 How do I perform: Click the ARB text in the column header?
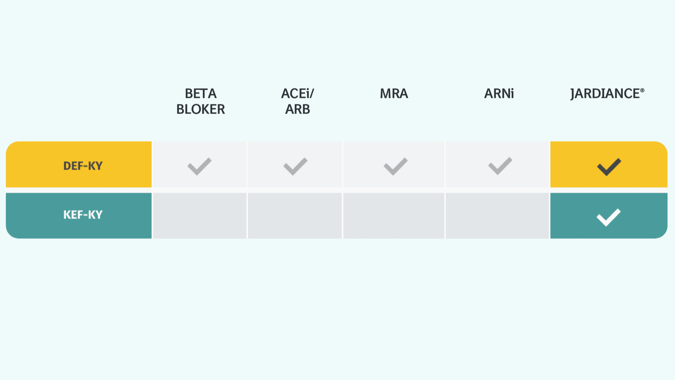pyautogui.click(x=298, y=109)
